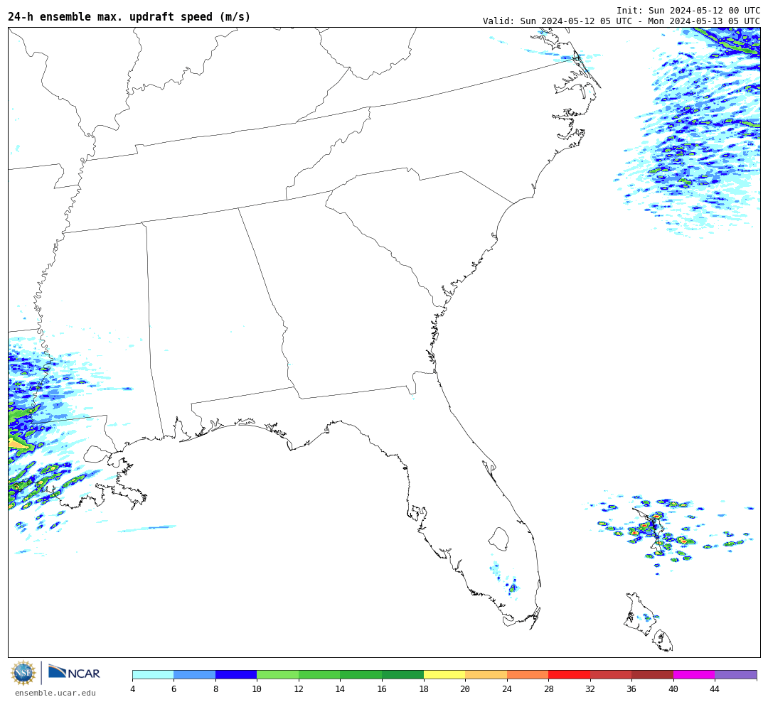Click the plot title '24-h ensemble max. updraft speed (m/s)'
The image size is (768, 702).
(x=129, y=16)
